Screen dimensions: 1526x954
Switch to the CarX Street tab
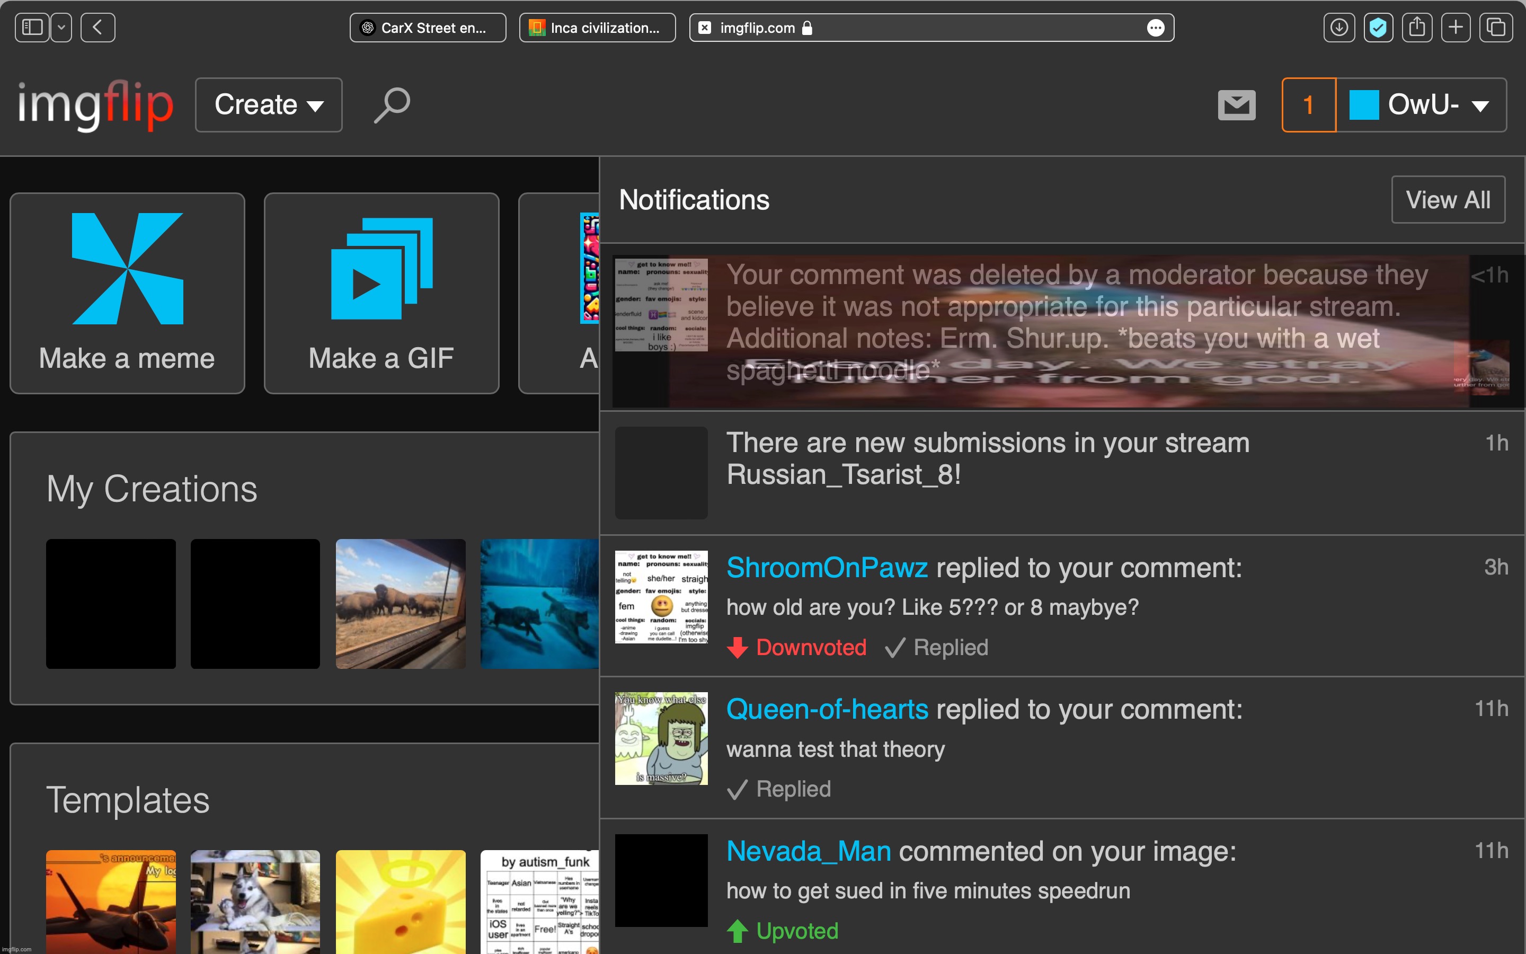point(428,28)
